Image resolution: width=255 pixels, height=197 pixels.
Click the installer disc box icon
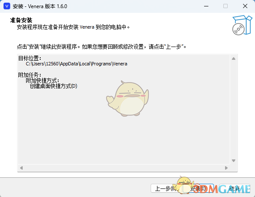click(x=242, y=25)
